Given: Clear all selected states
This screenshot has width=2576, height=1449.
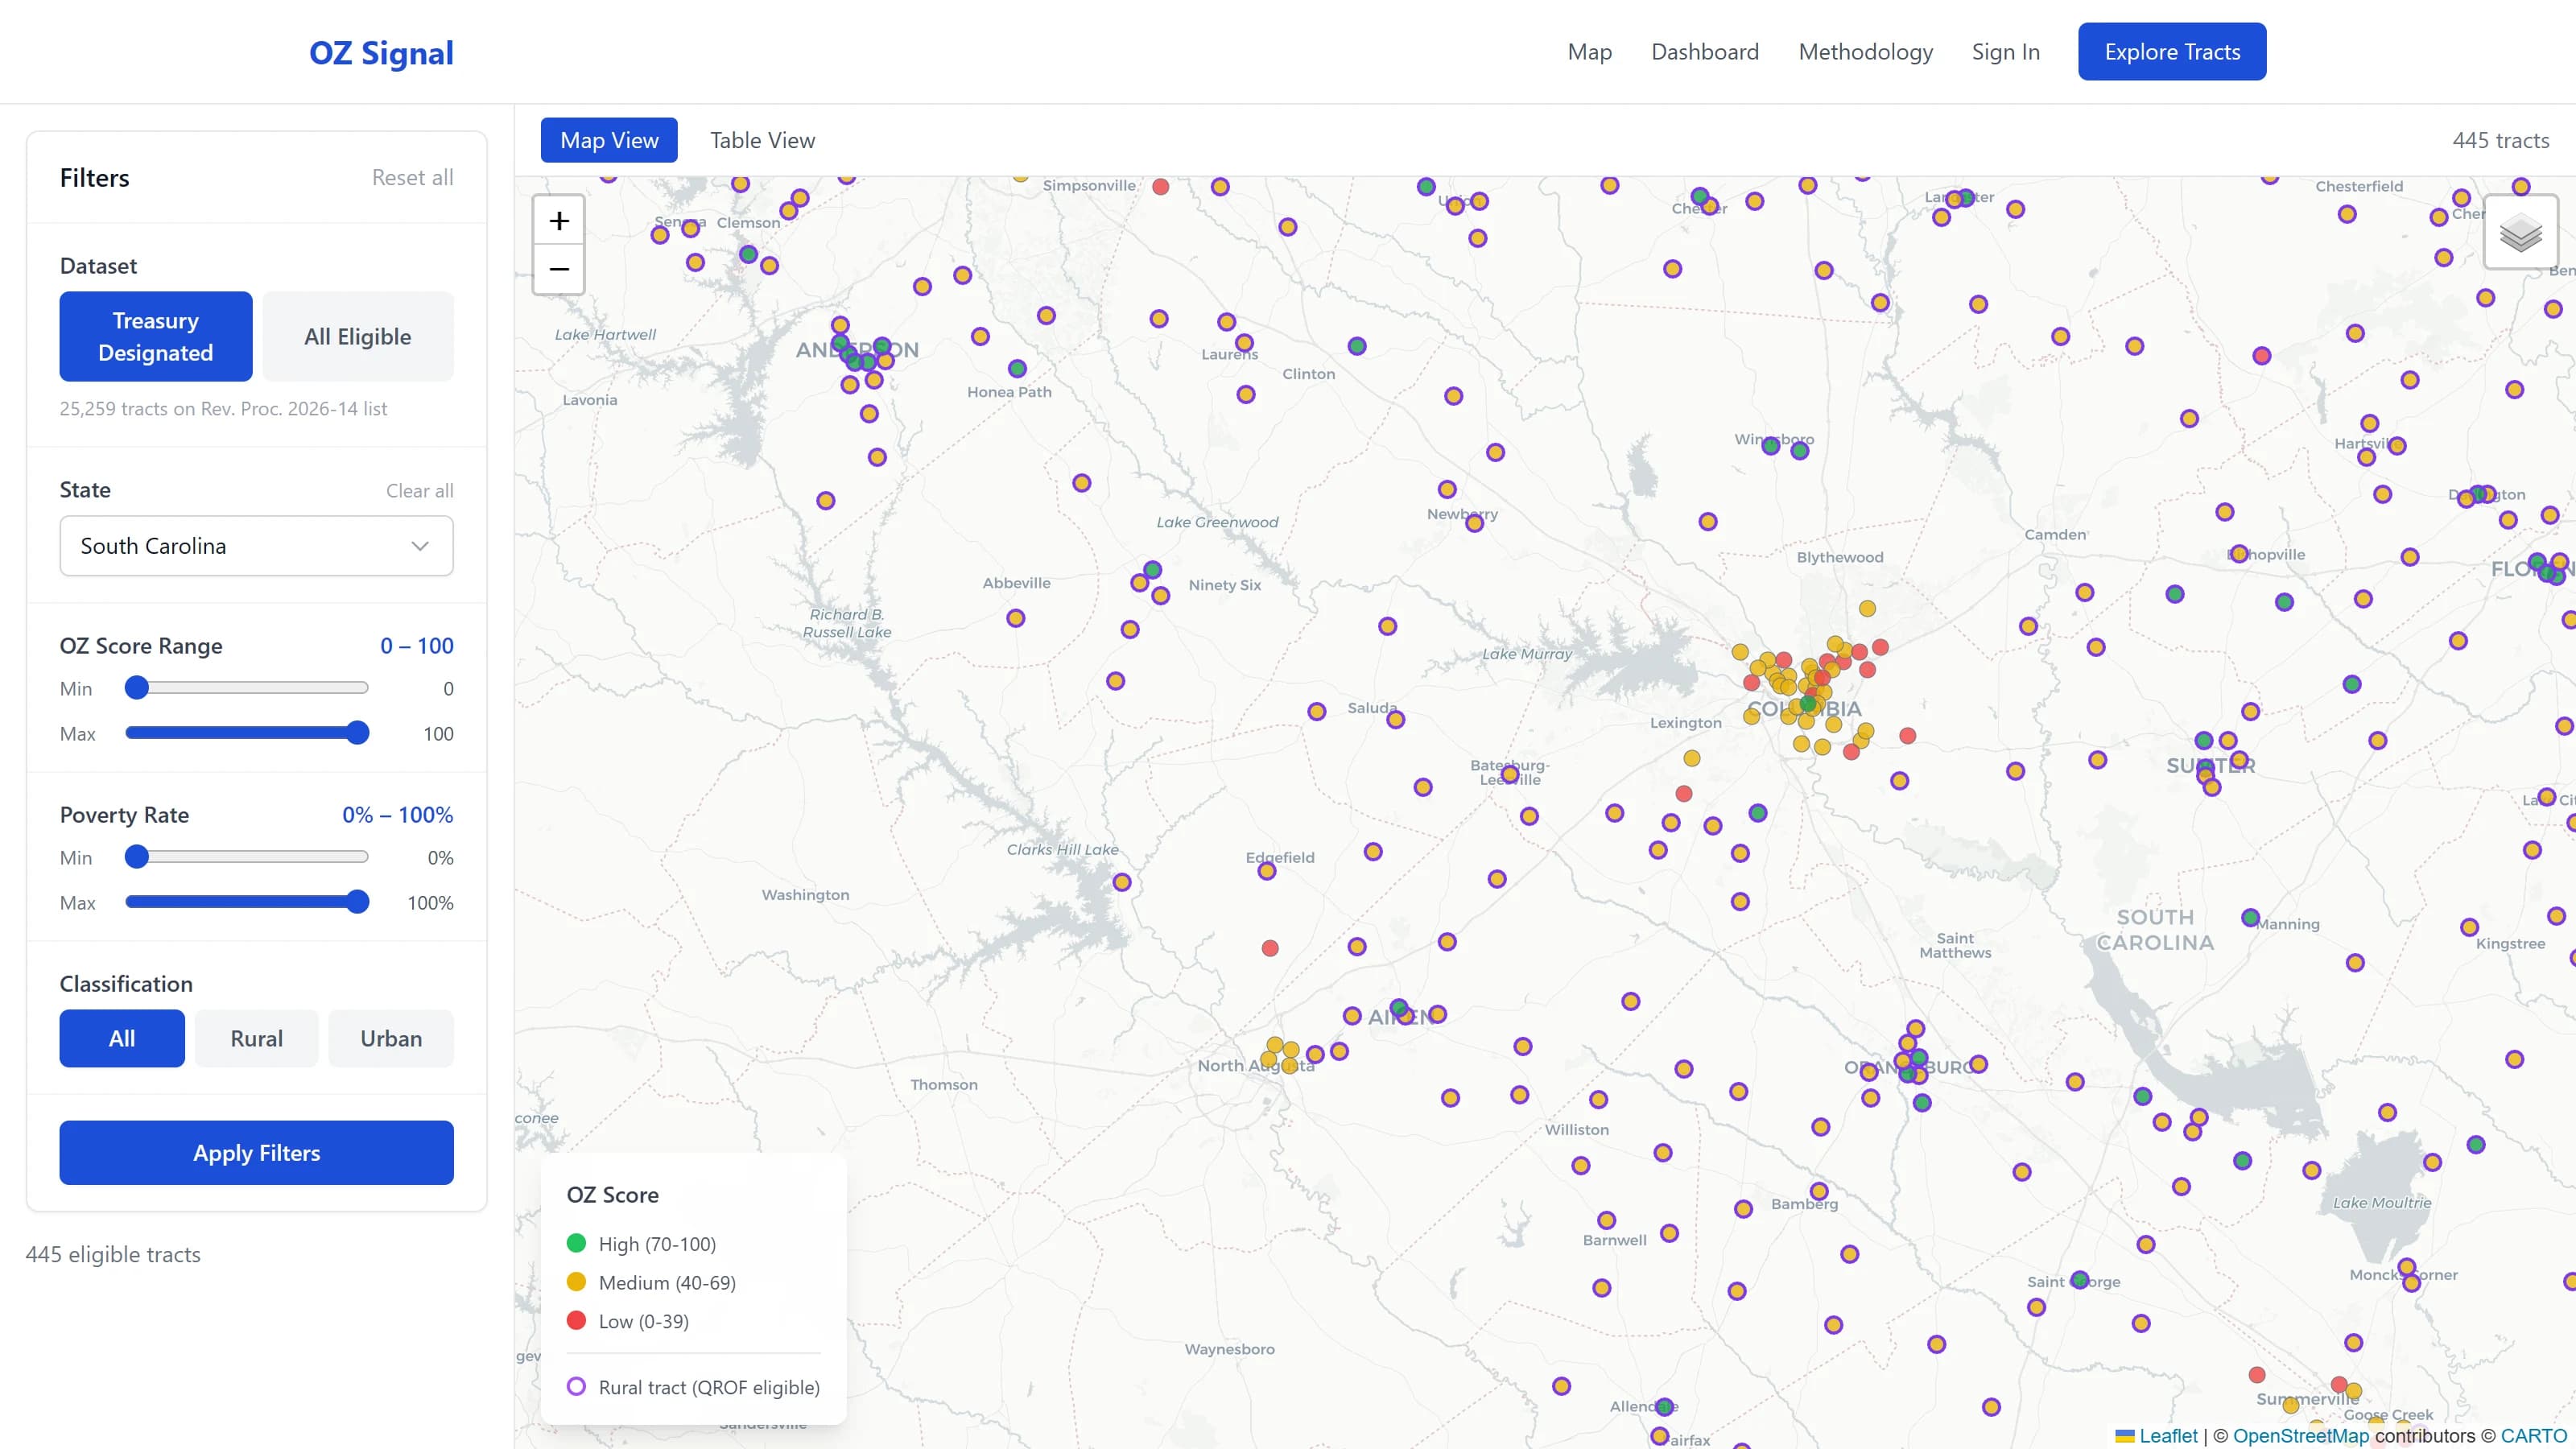Looking at the screenshot, I should tap(420, 491).
